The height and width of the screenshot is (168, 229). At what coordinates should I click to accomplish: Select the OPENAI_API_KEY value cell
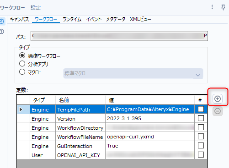coord(150,155)
